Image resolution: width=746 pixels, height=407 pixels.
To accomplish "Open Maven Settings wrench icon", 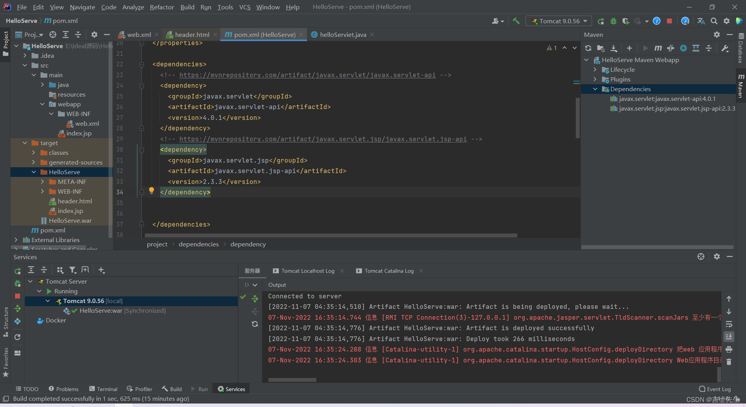I will click(x=725, y=48).
